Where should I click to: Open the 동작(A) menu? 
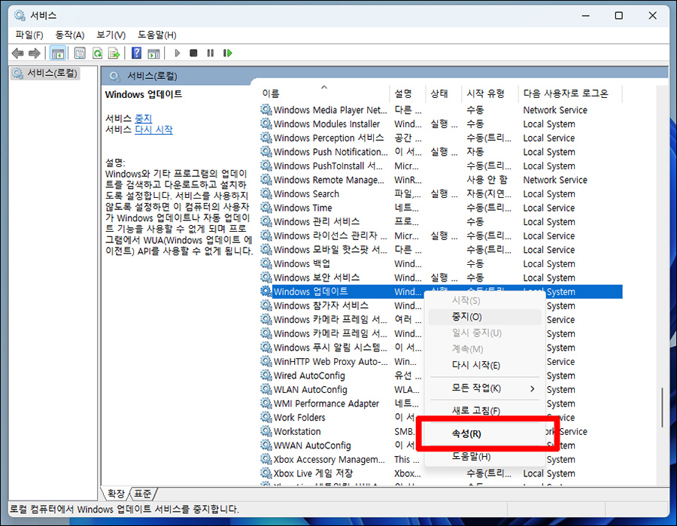[69, 35]
